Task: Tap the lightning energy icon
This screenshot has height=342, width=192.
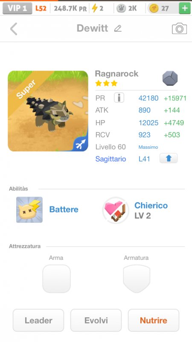Action: [94, 8]
